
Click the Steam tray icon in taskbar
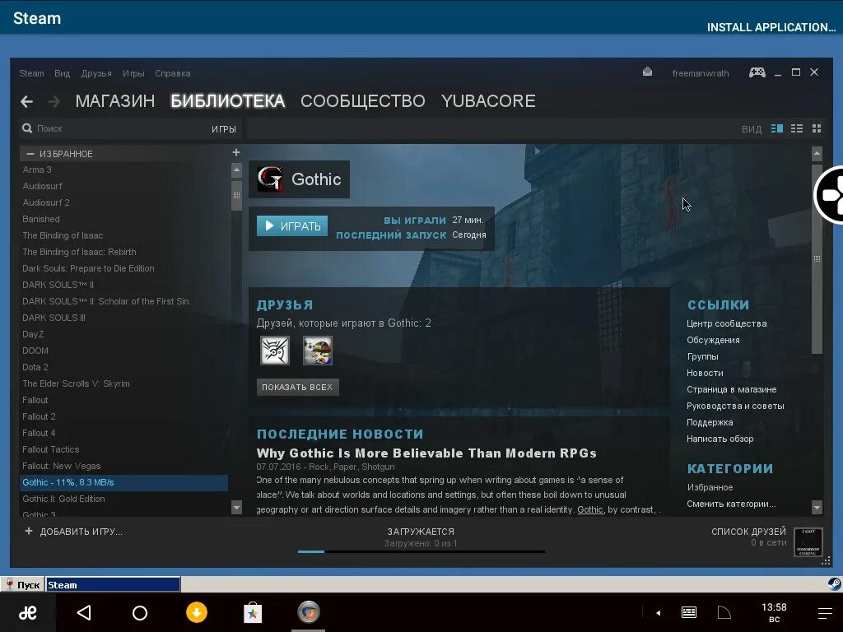click(x=834, y=584)
